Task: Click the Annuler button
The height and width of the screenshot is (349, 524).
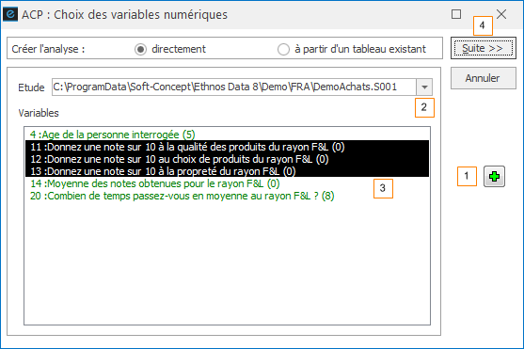Action: (x=484, y=78)
